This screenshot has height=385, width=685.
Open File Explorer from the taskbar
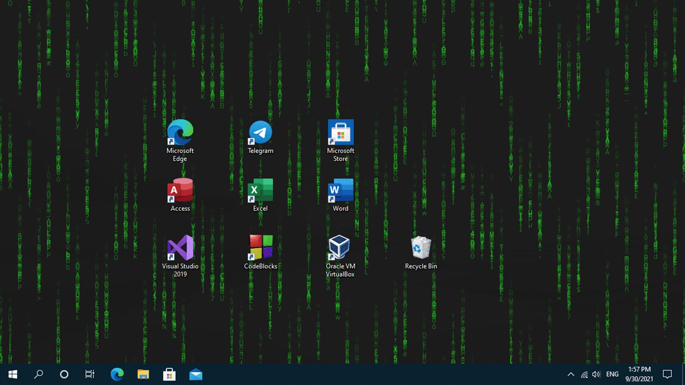142,374
